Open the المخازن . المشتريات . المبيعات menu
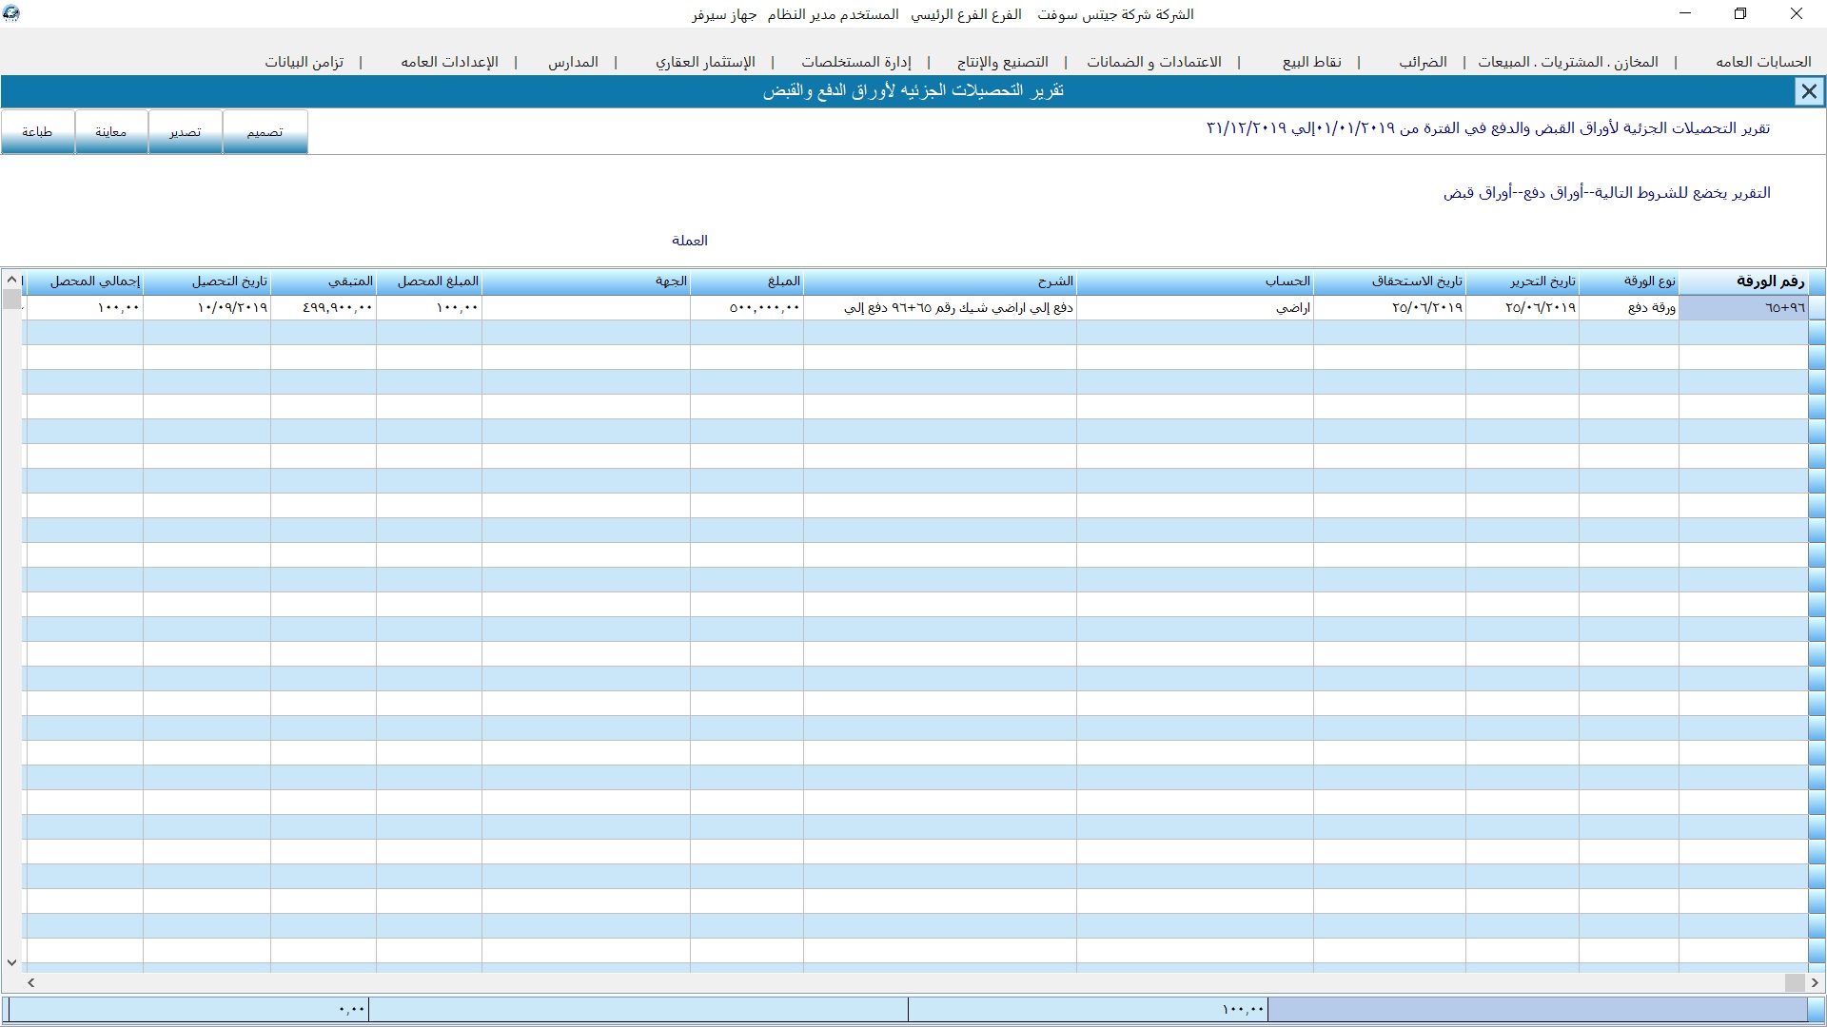1827x1027 pixels. [x=1568, y=62]
